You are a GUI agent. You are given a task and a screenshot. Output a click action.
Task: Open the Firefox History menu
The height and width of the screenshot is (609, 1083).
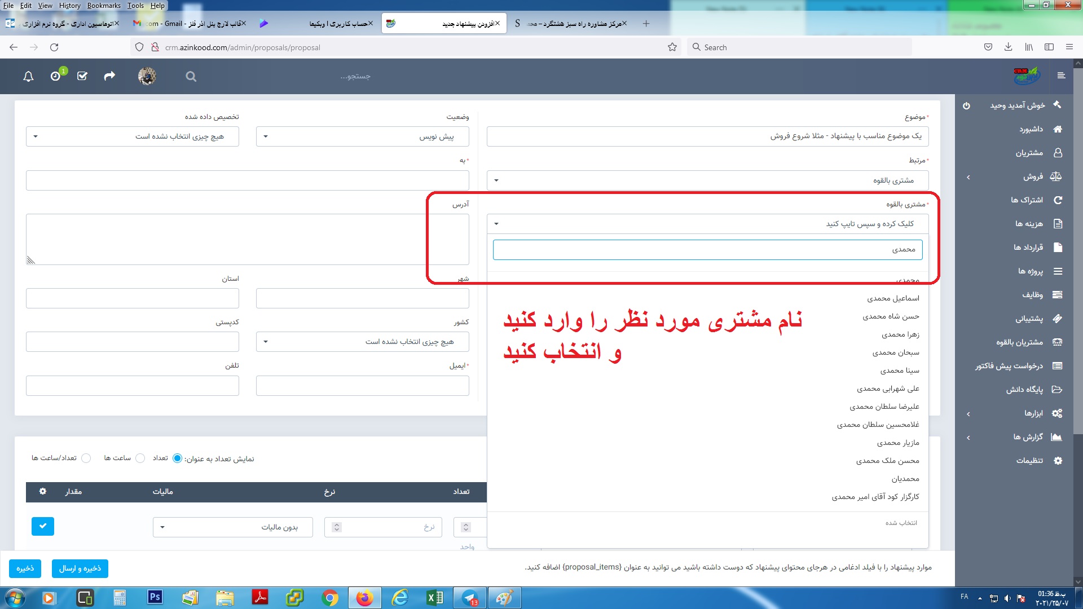click(x=69, y=6)
